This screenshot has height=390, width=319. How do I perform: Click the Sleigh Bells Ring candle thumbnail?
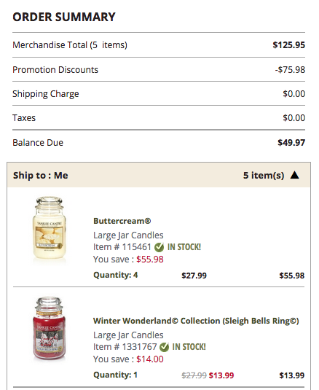(x=50, y=328)
